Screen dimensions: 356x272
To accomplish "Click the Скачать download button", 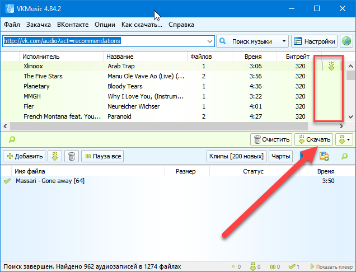I will pos(314,139).
